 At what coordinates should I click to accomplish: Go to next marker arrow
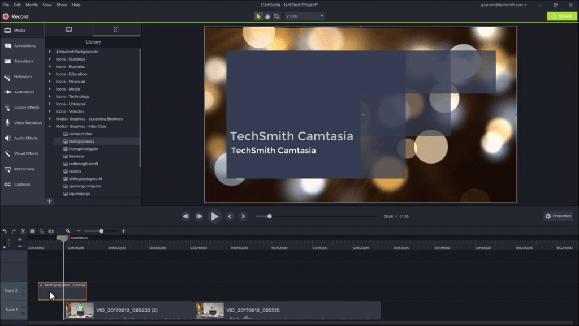point(243,217)
